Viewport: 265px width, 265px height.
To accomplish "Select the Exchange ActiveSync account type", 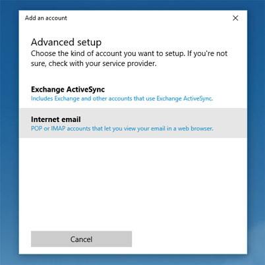I will point(133,93).
